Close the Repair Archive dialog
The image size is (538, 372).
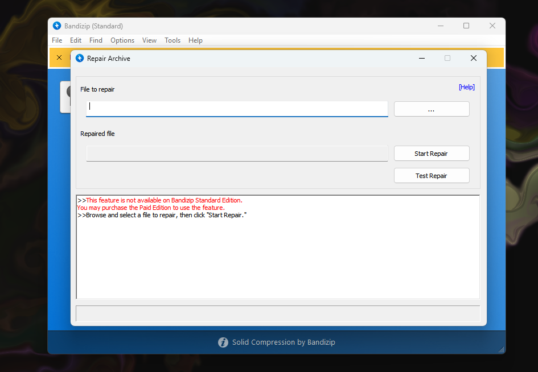pos(473,59)
